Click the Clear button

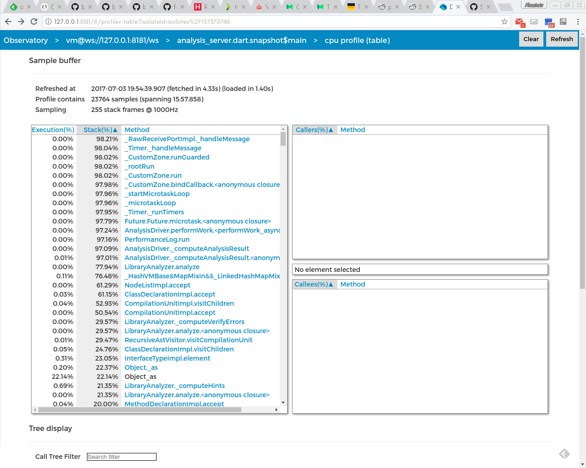pos(531,39)
